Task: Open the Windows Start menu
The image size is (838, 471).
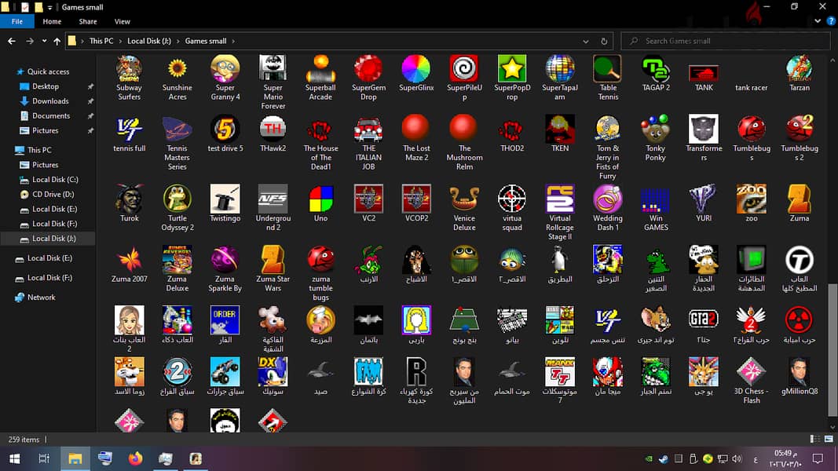Action: [14, 458]
